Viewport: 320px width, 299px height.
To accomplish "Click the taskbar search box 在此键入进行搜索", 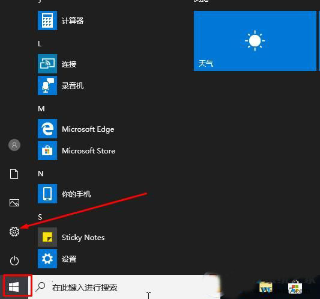I will [124, 287].
